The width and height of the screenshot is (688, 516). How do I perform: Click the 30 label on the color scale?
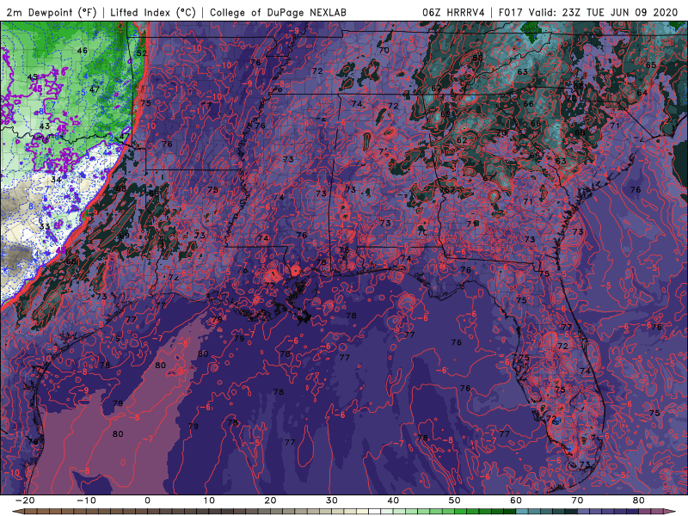coord(332,501)
